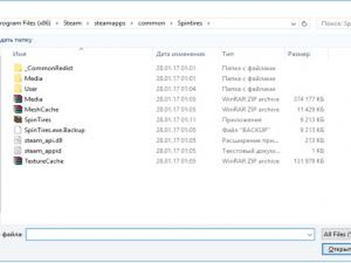Select the TextureCache archive icon
Viewport: 351px width, 263px height.
click(x=17, y=161)
